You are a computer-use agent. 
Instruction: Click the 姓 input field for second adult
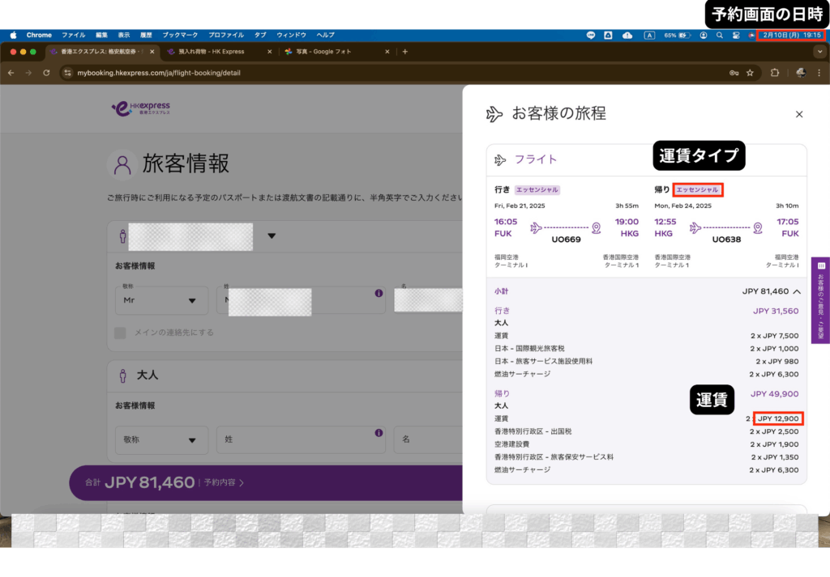coord(298,440)
